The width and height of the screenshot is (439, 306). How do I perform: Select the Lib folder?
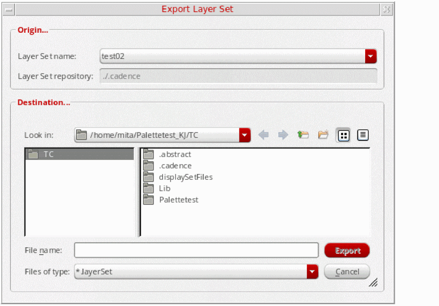157,188
